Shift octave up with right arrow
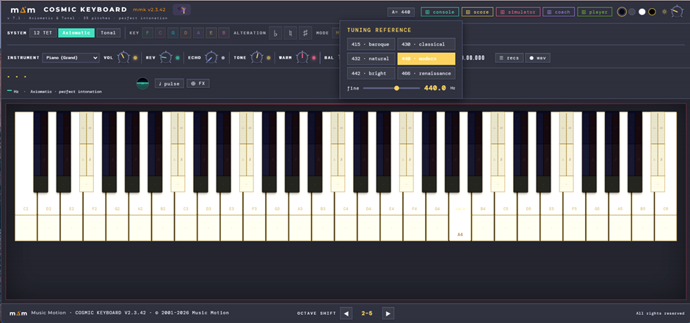690x323 pixels. click(x=388, y=313)
